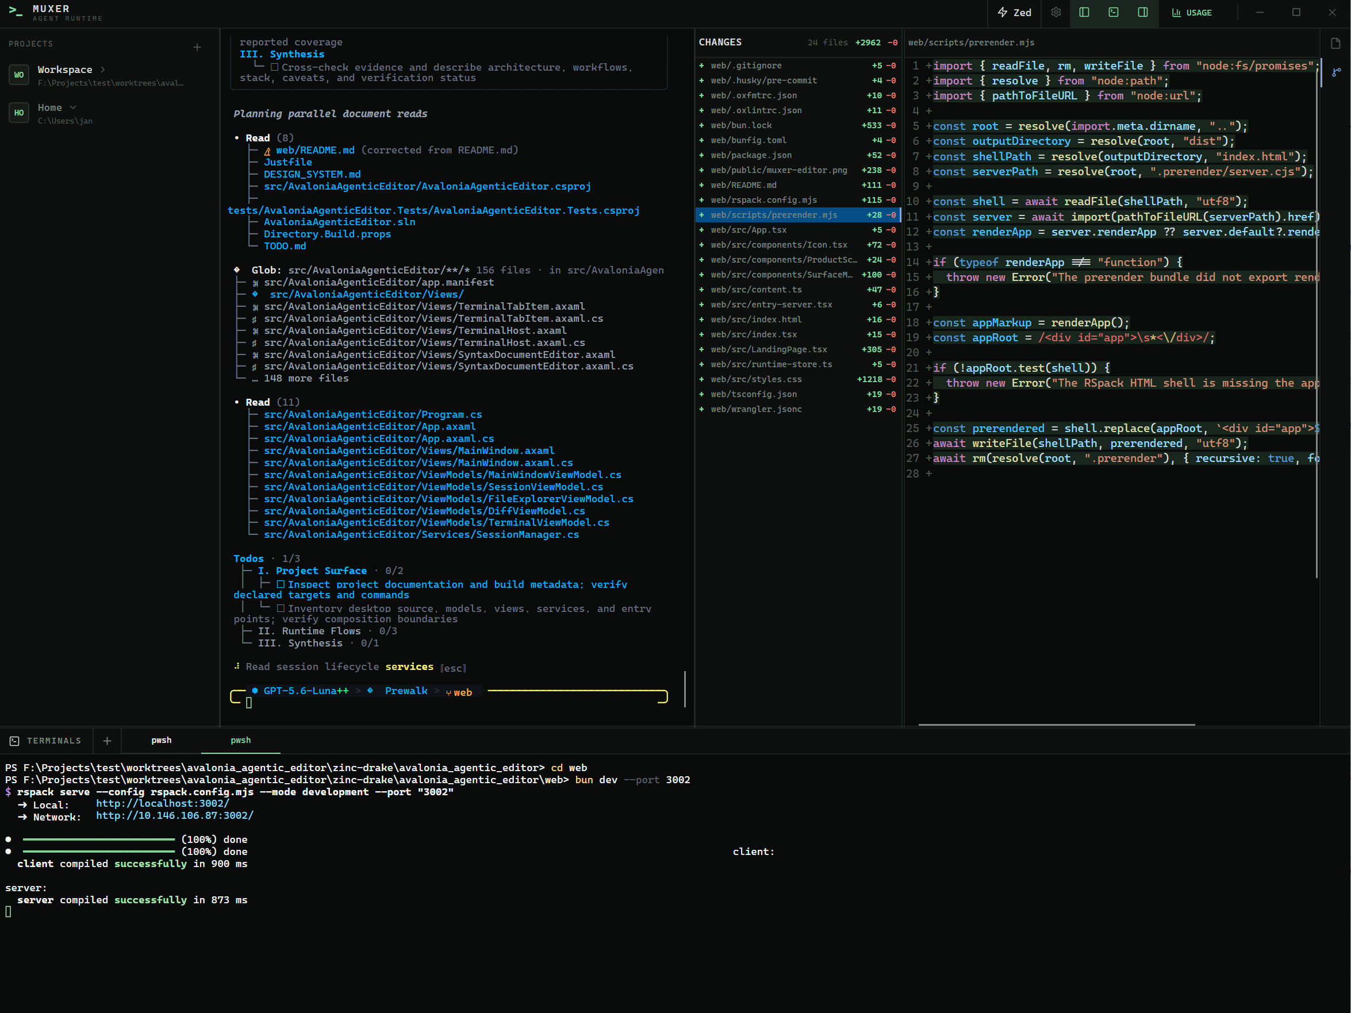Open the settings gear in title bar
Image resolution: width=1351 pixels, height=1013 pixels.
pos(1056,12)
